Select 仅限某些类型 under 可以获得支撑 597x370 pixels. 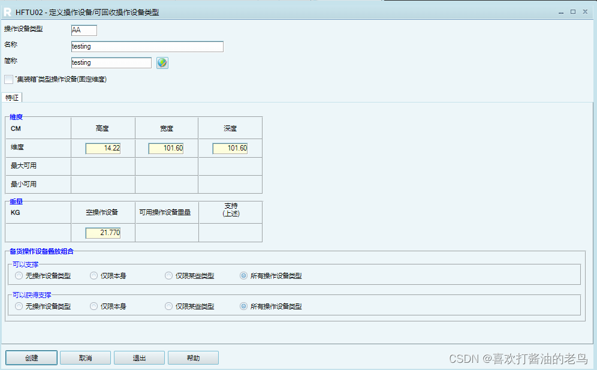pos(168,306)
